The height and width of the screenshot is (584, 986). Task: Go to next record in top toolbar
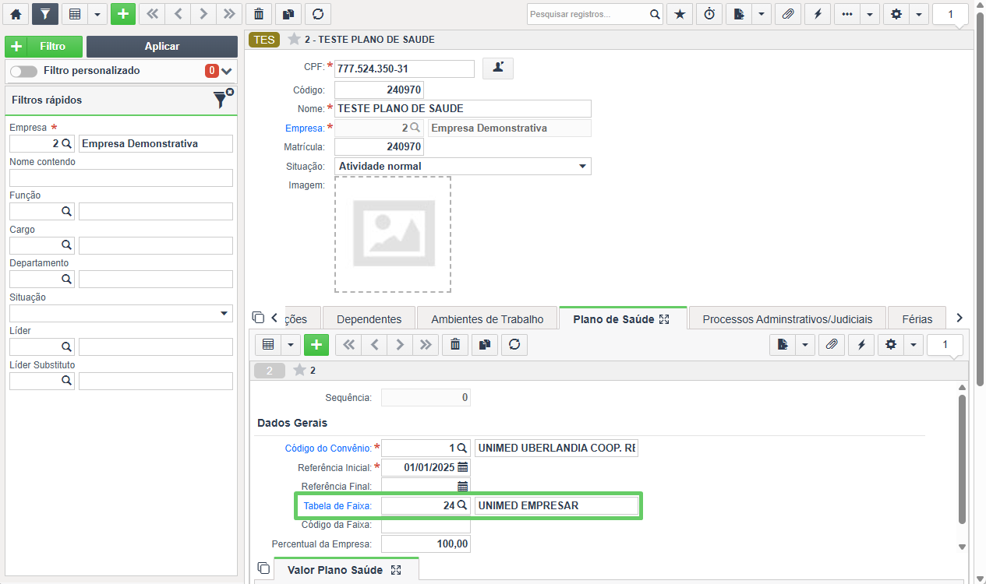(203, 14)
